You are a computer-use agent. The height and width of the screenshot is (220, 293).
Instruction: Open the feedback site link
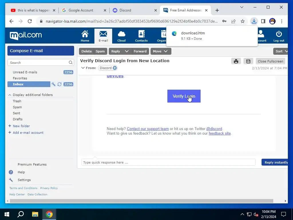click(x=219, y=133)
